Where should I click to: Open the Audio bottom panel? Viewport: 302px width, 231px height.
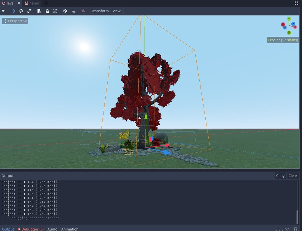tap(52, 229)
